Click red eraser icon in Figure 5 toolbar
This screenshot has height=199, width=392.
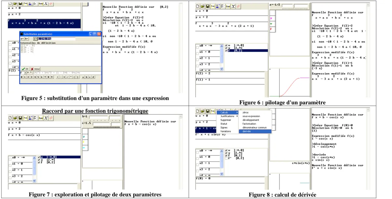[51, 3]
